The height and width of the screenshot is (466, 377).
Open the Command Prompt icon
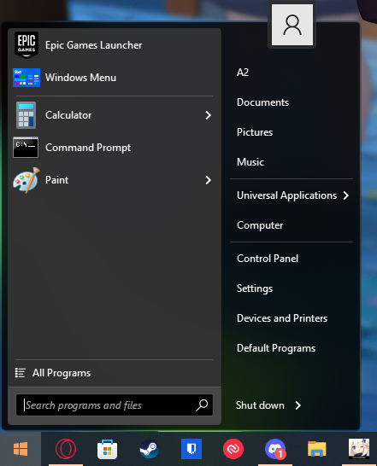[26, 148]
